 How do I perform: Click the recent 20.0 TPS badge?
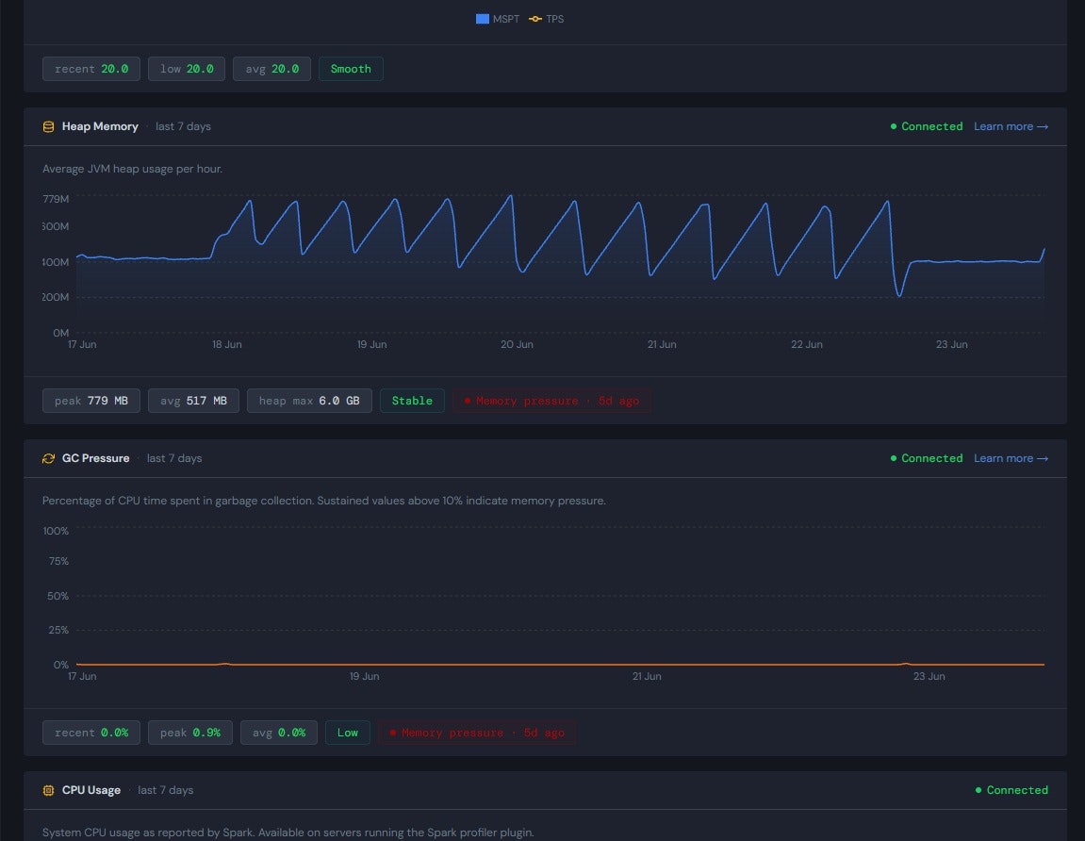coord(91,69)
